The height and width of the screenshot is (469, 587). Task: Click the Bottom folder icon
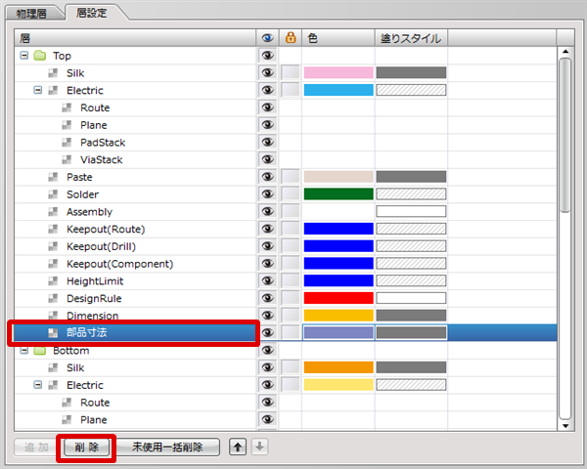coord(40,351)
